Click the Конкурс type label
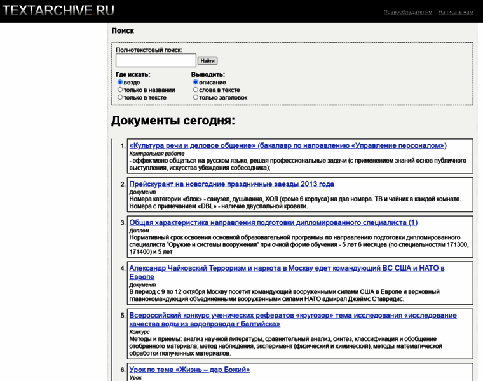 [139, 332]
